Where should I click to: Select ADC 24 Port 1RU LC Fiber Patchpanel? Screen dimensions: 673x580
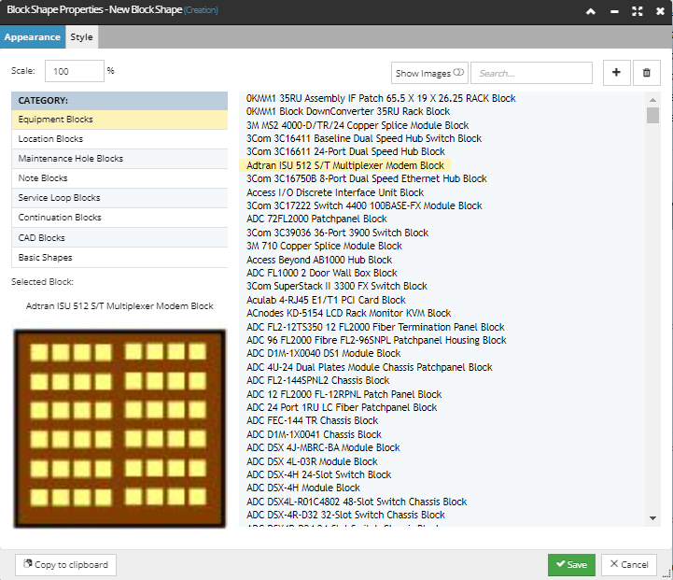(342, 408)
